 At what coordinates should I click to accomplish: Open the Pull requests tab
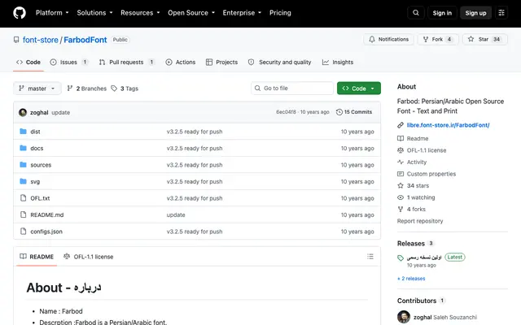[x=127, y=63]
